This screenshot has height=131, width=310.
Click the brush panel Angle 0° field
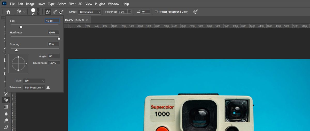[x=54, y=56]
